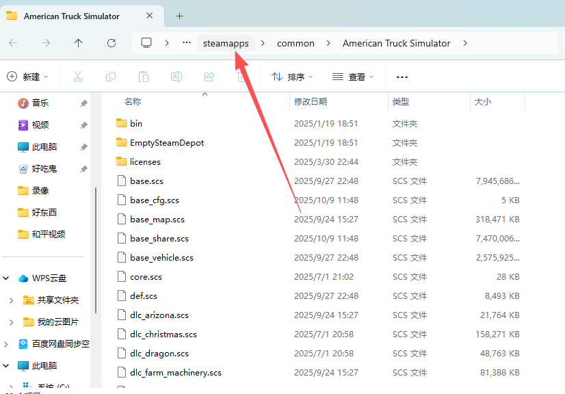The width and height of the screenshot is (565, 394).
Task: Open the 排序 (Sort) dropdown
Action: point(292,77)
